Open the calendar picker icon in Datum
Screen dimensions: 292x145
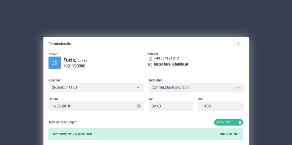click(x=139, y=106)
